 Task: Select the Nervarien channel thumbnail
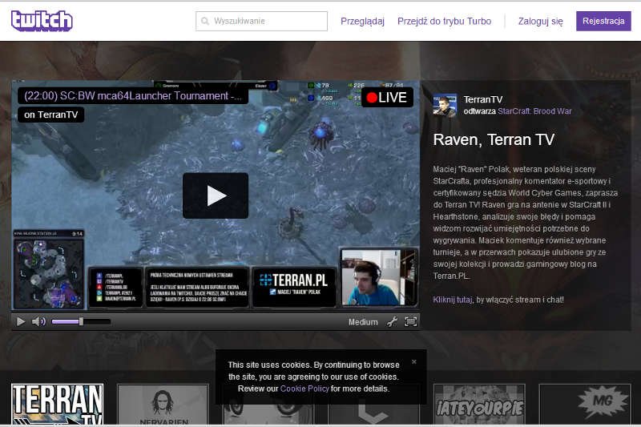pos(163,404)
